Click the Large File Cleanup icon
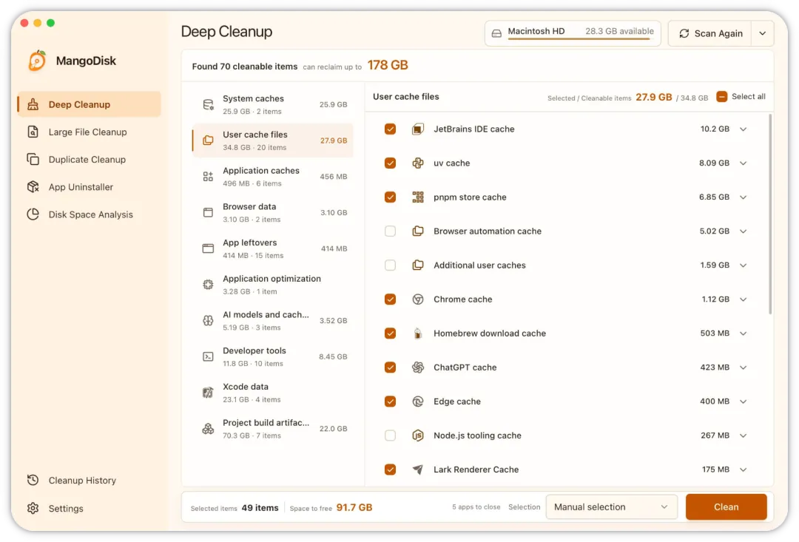The image size is (799, 542). [33, 132]
